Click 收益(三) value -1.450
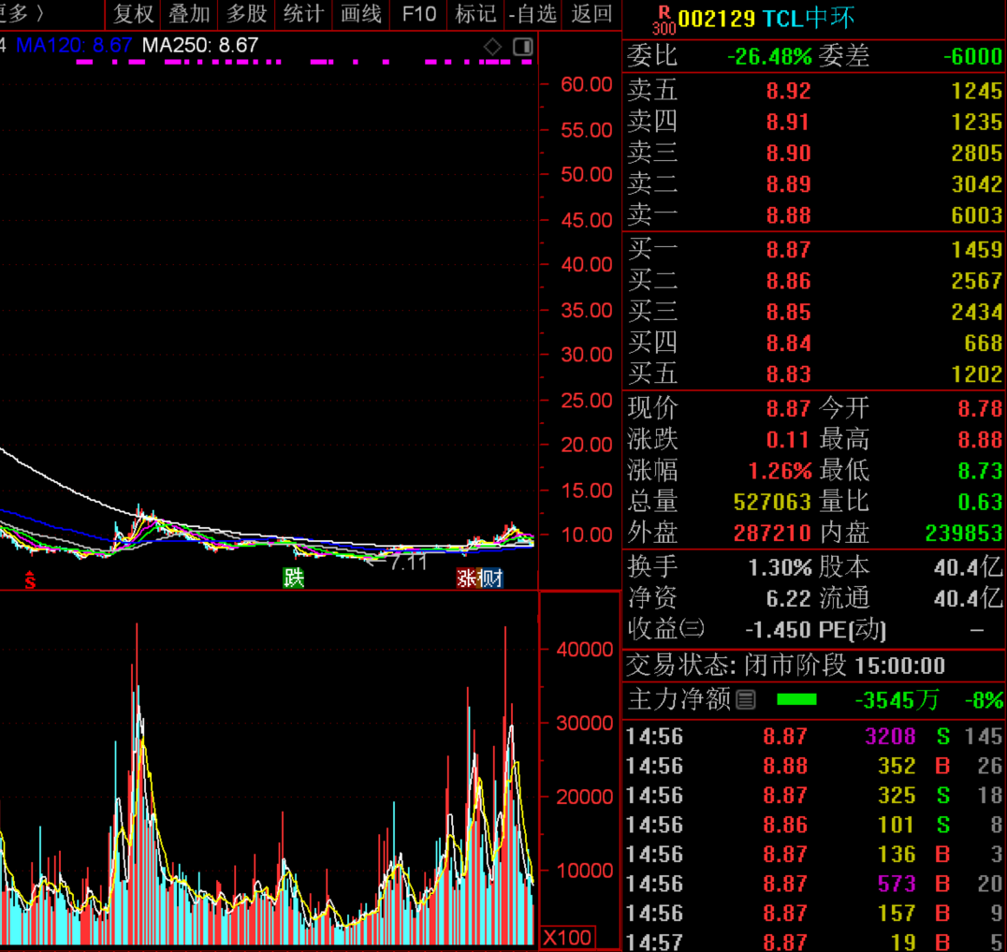Image resolution: width=1007 pixels, height=952 pixels. tap(778, 630)
